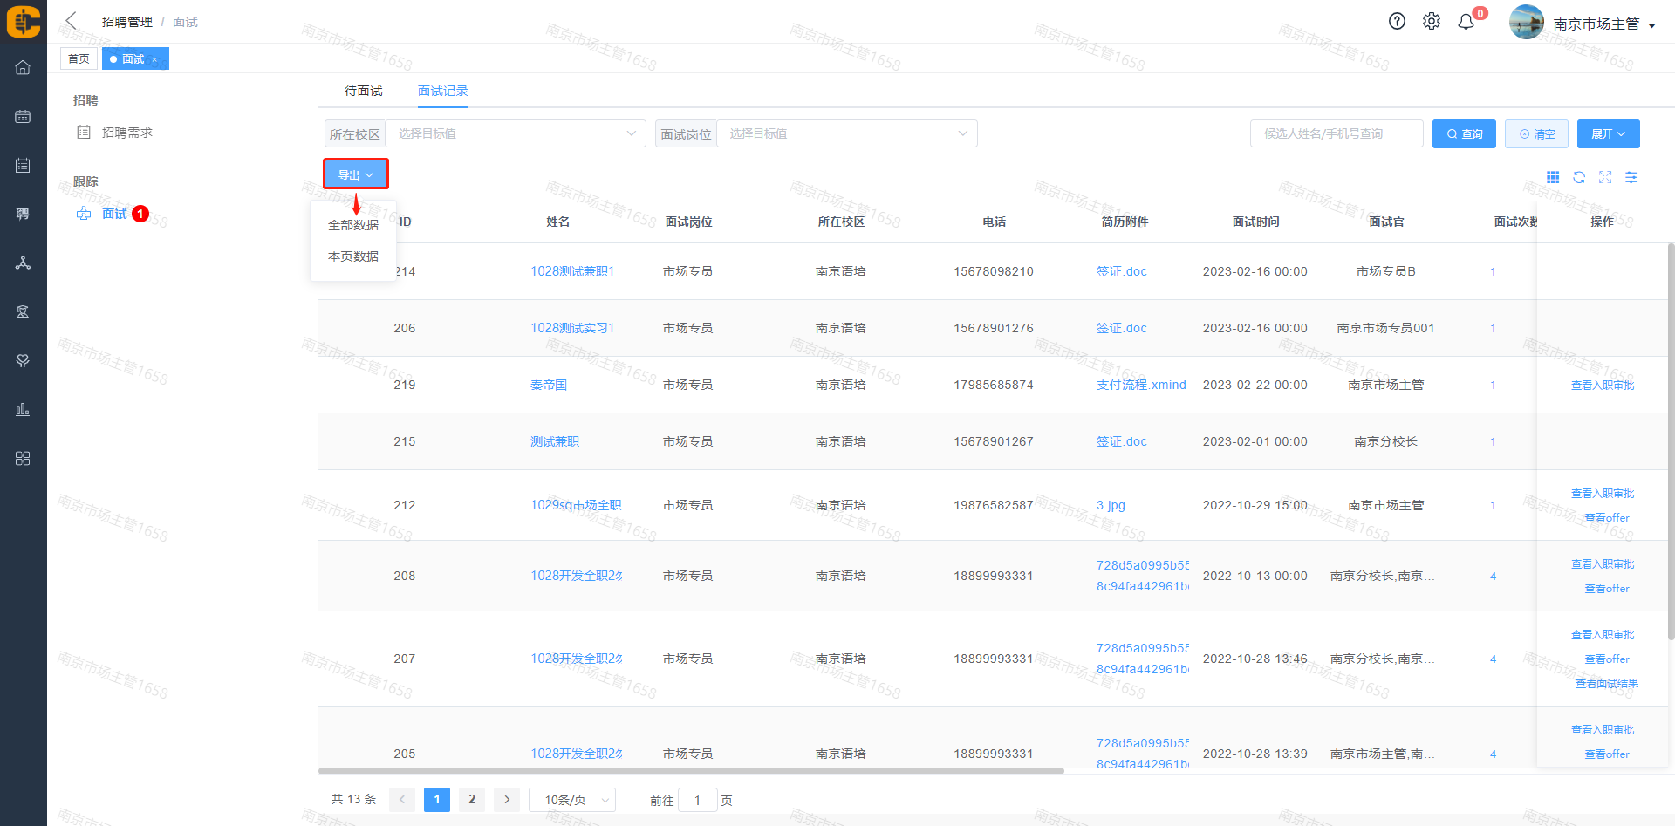Open candidate link 秦帝国
The height and width of the screenshot is (826, 1675).
pos(549,385)
